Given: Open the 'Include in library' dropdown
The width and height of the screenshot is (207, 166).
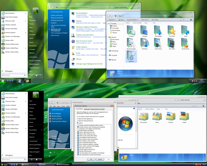Looking at the screenshot, I should pyautogui.click(x=132, y=20).
